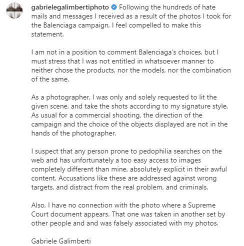The image size is (244, 246).
Task: Click the line starting "Also, I have no connection"
Action: coord(123,205)
